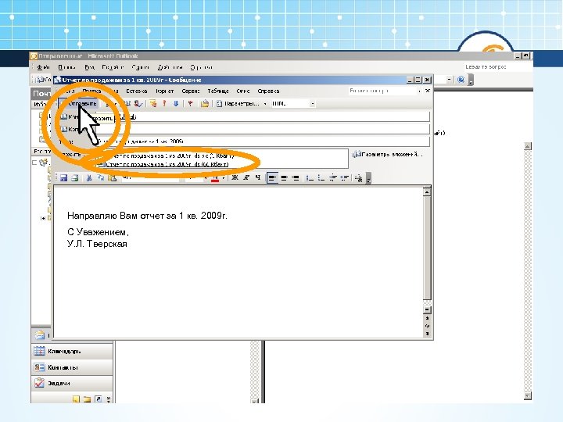563x422 pixels.
Task: Click the blue help icon in Outlook toolbar
Action: click(461, 79)
